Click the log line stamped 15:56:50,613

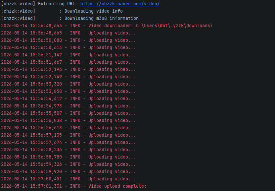tap(69, 47)
